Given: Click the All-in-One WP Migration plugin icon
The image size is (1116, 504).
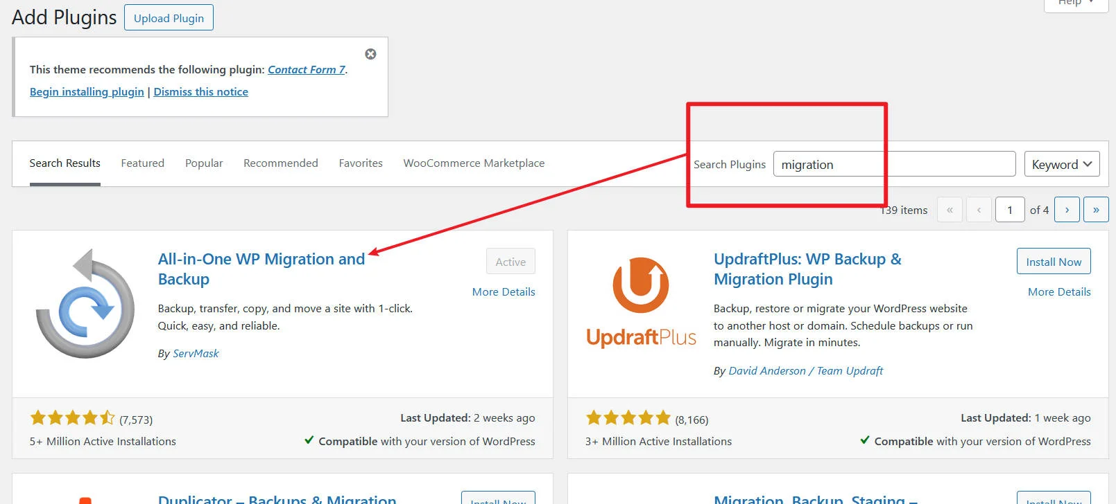Looking at the screenshot, I should [x=85, y=304].
